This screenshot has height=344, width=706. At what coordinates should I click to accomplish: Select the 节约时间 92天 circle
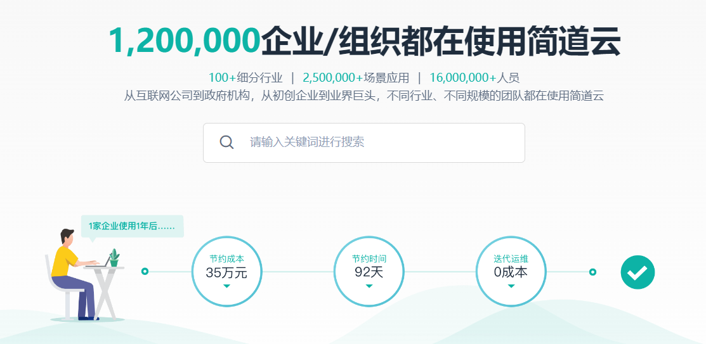tap(369, 272)
